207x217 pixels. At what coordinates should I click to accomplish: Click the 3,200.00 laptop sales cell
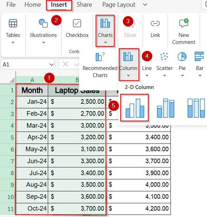tap(77, 138)
